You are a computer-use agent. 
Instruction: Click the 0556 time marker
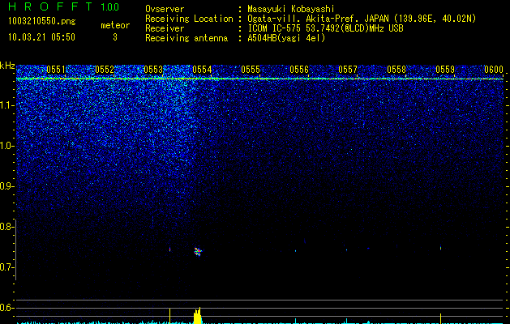[x=299, y=70]
